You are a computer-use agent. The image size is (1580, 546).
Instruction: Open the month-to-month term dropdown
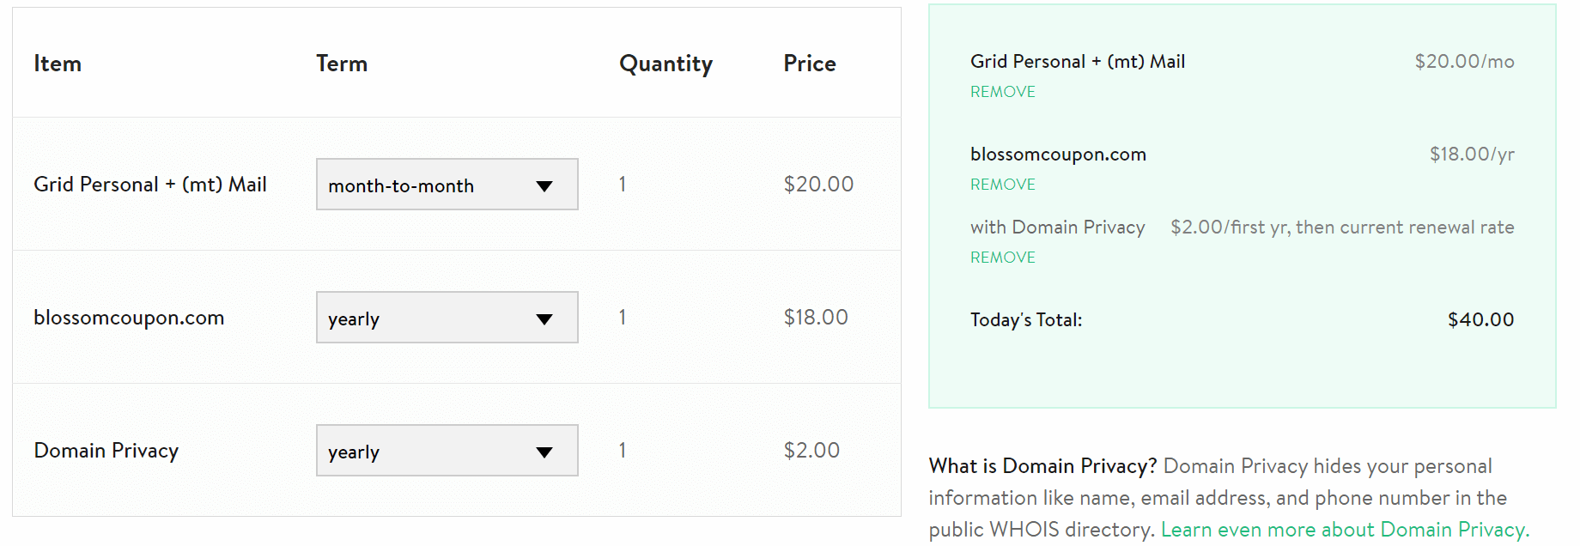pos(447,185)
